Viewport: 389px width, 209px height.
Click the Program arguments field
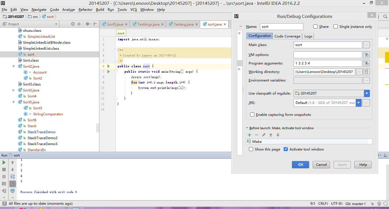(x=328, y=63)
